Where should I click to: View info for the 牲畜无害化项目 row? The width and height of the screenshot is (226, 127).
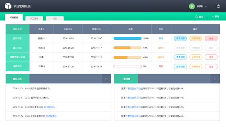click(x=180, y=57)
